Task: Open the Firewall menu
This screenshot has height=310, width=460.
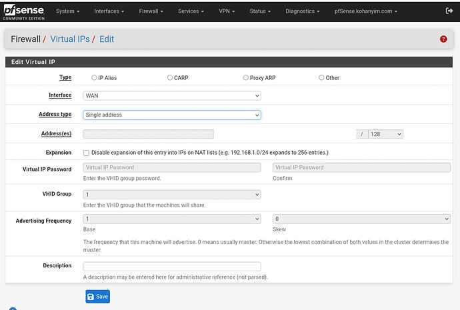Action: pyautogui.click(x=151, y=11)
